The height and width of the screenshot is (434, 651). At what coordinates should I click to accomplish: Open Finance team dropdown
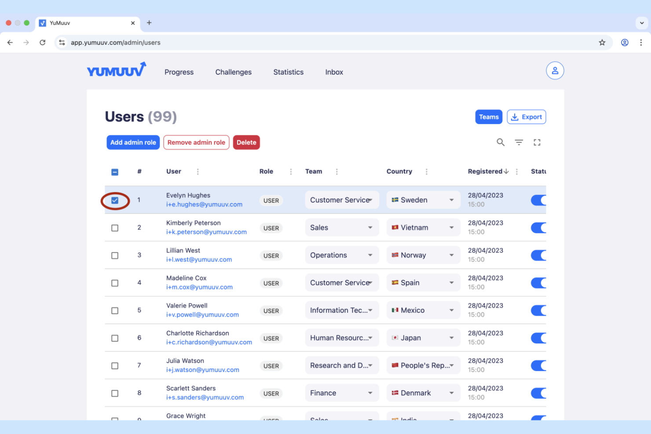point(342,393)
